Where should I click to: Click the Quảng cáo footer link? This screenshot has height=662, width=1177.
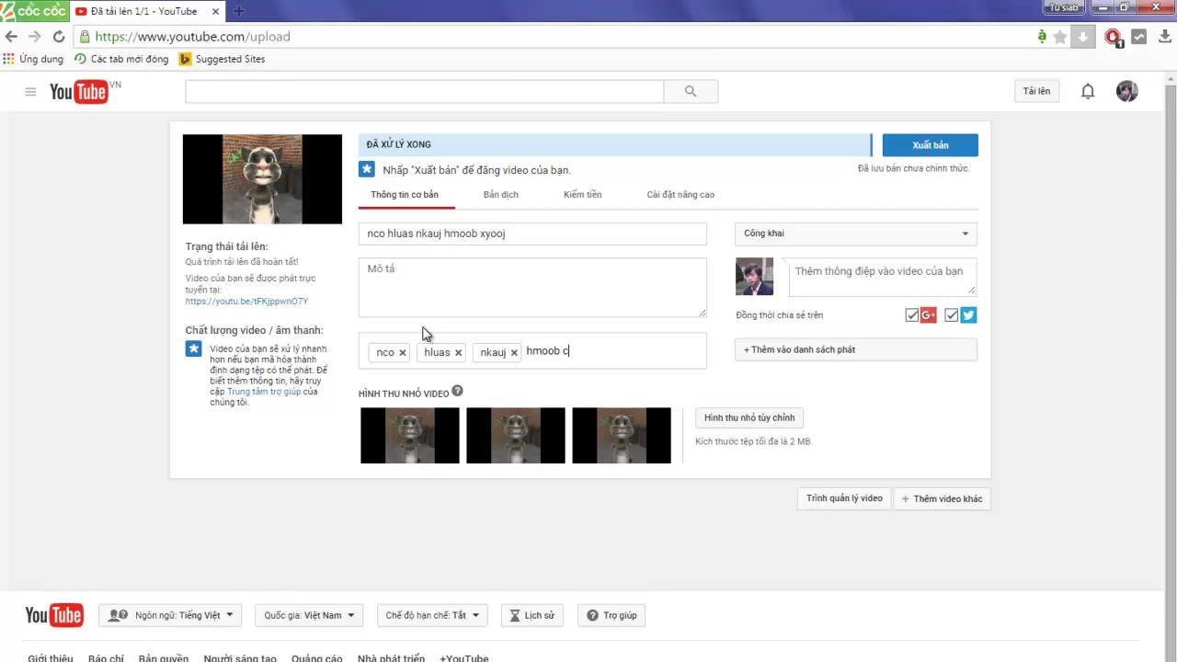(317, 658)
